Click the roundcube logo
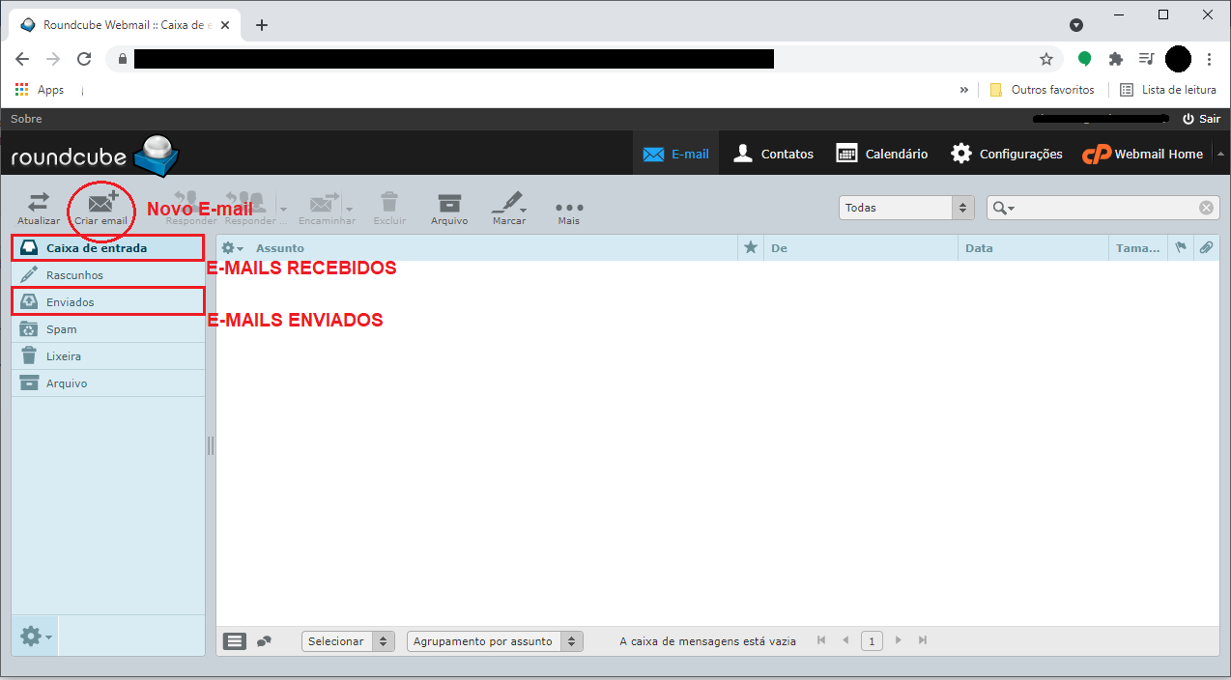Screen dimensions: 1231x680 pyautogui.click(x=95, y=155)
